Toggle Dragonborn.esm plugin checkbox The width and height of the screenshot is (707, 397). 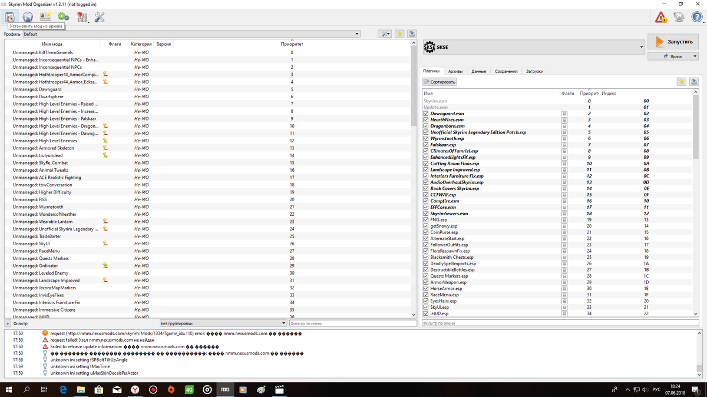427,126
